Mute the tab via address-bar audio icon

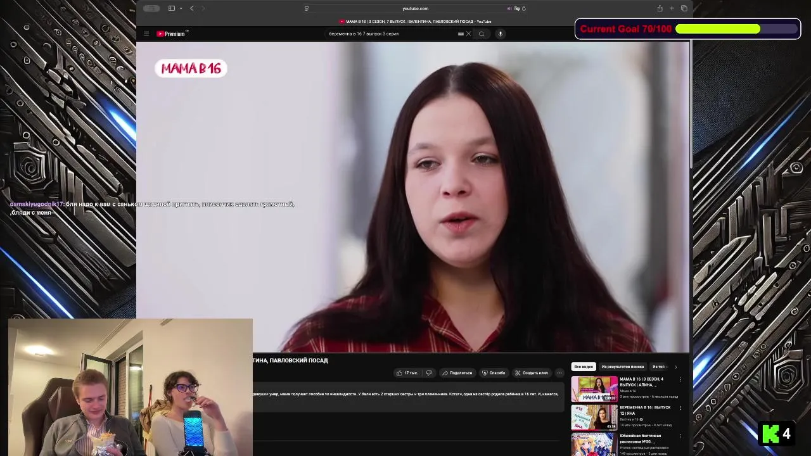click(x=509, y=8)
